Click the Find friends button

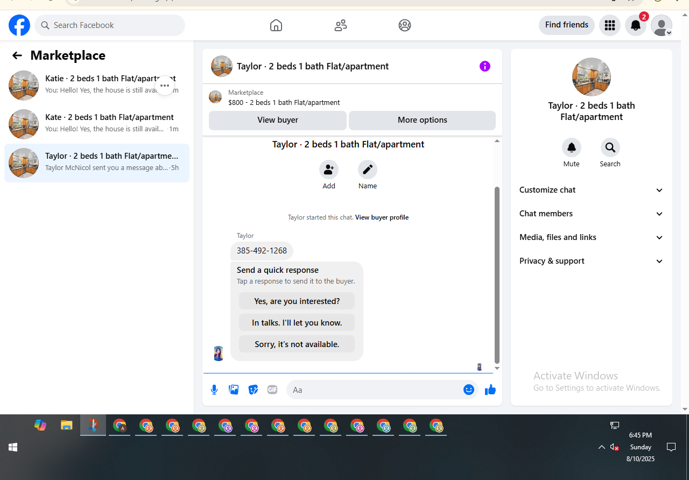tap(567, 25)
